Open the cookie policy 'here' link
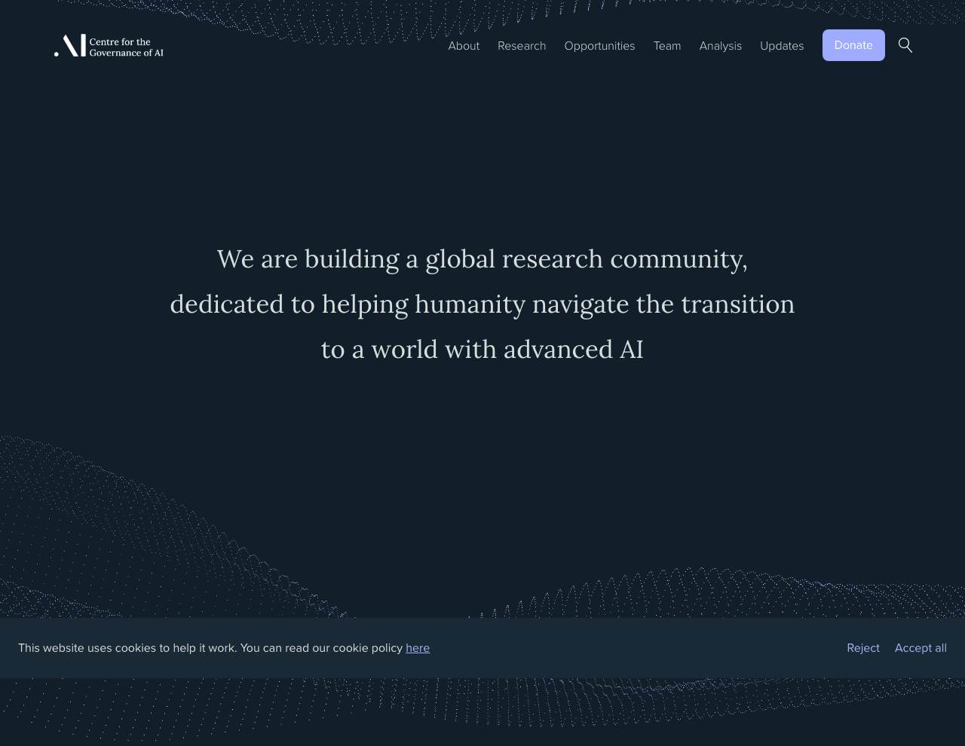The image size is (965, 746). 418,648
